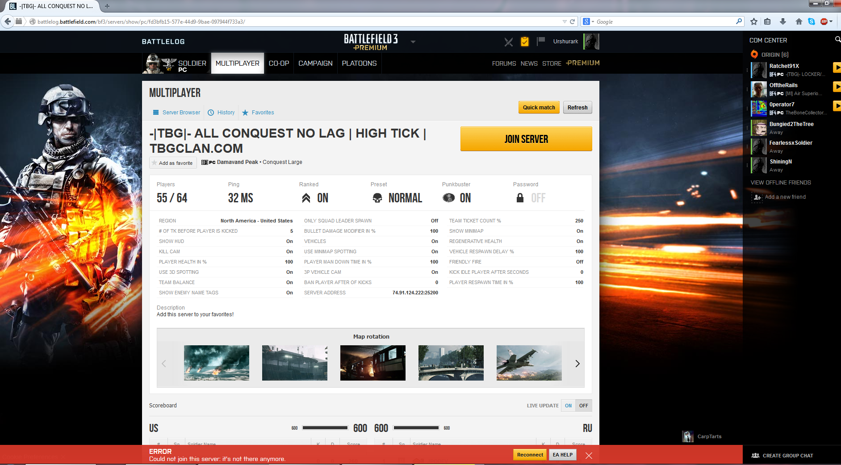Open the orange assignments clipboard icon
Image resolution: width=841 pixels, height=465 pixels.
coord(525,42)
